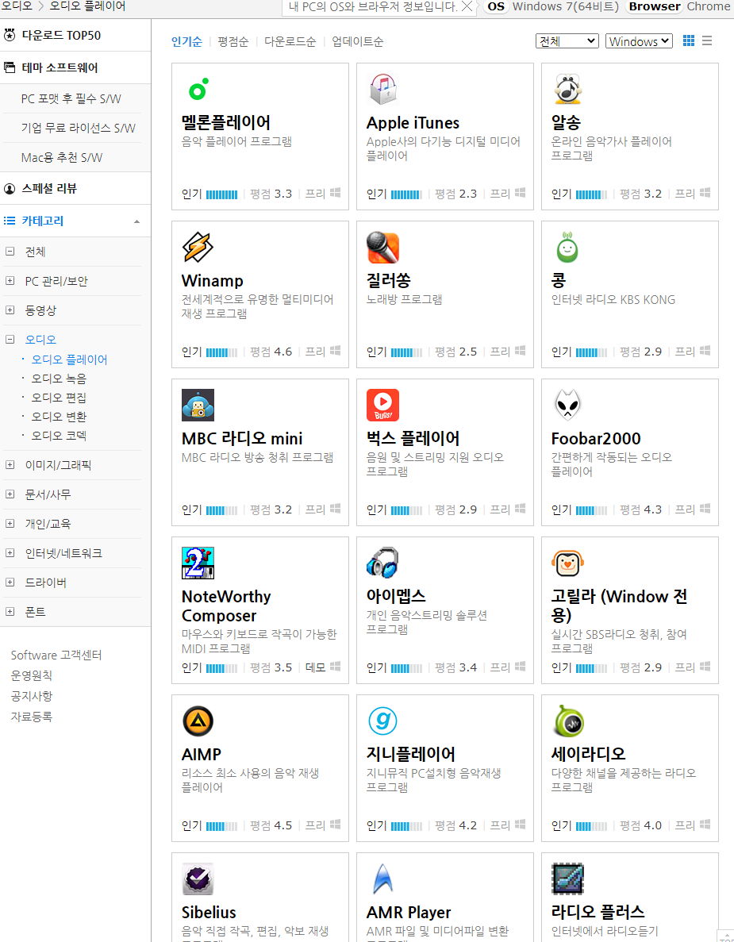Expand the 이미지/그래픽 category

(x=10, y=465)
